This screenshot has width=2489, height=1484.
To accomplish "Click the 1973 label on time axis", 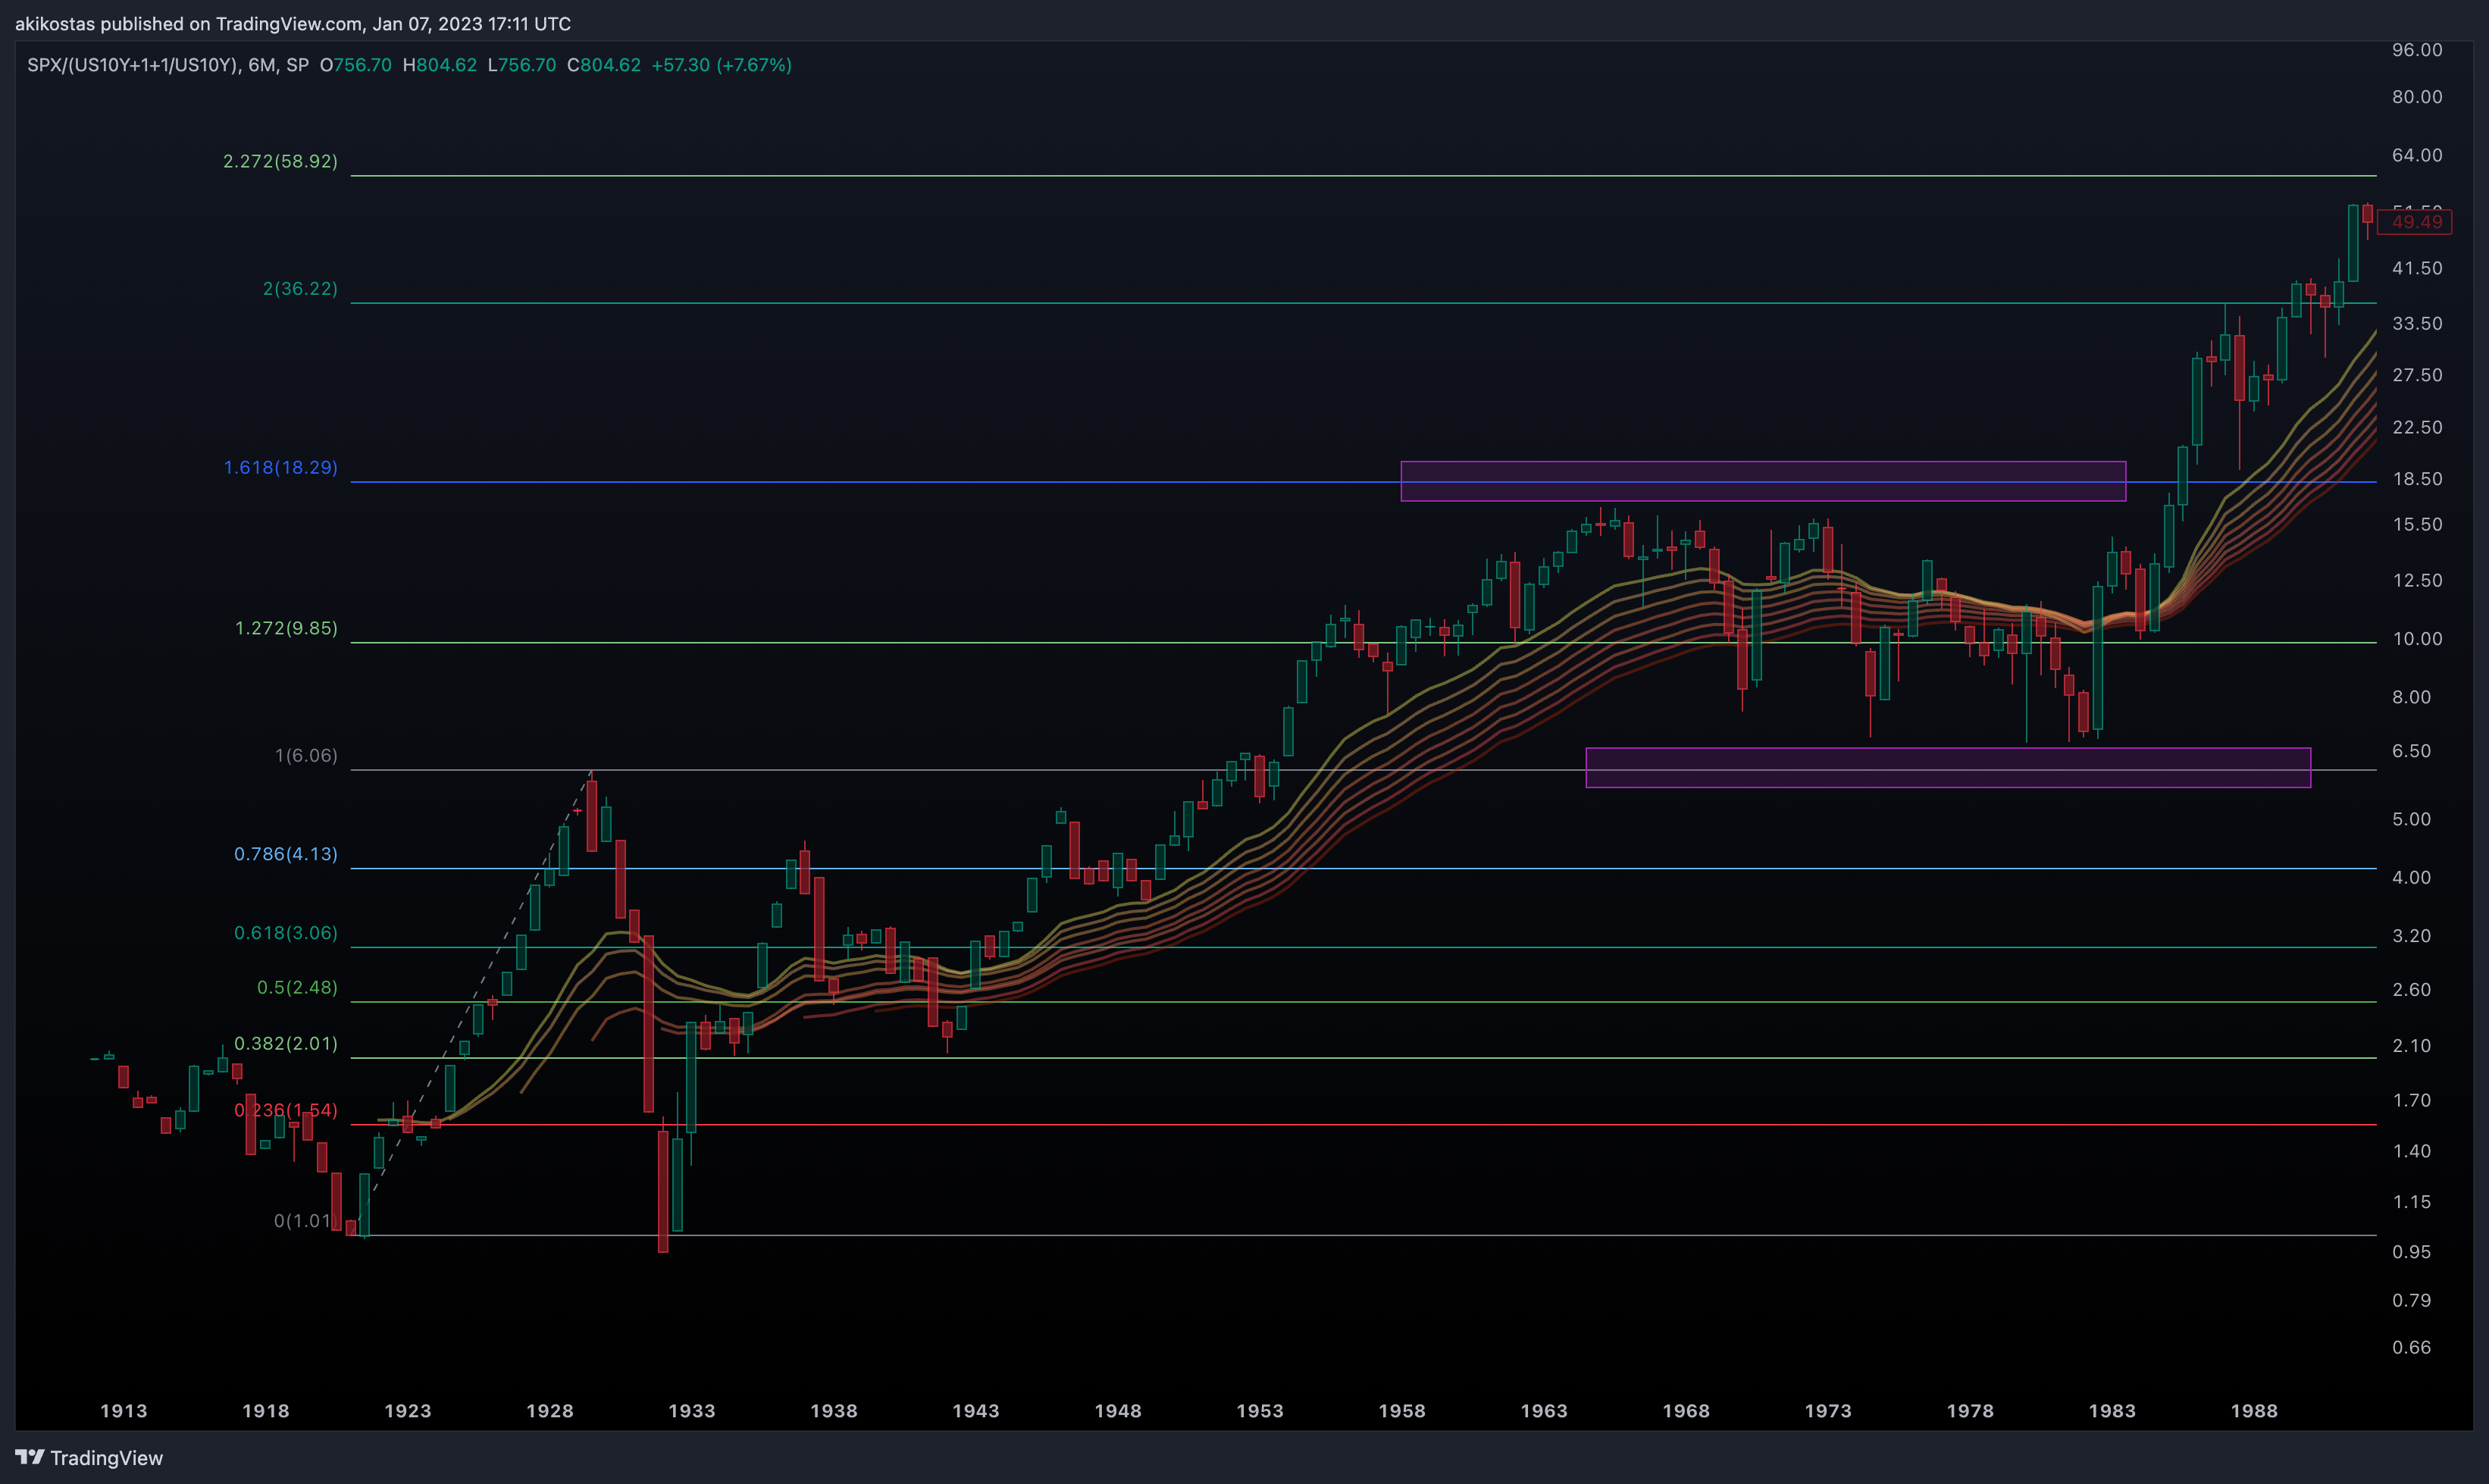I will [1828, 1411].
